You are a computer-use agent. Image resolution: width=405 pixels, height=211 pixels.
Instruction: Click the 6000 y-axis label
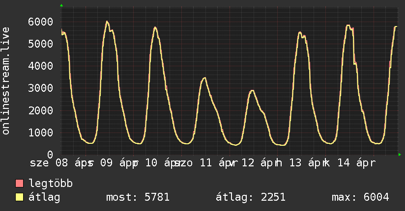point(41,22)
